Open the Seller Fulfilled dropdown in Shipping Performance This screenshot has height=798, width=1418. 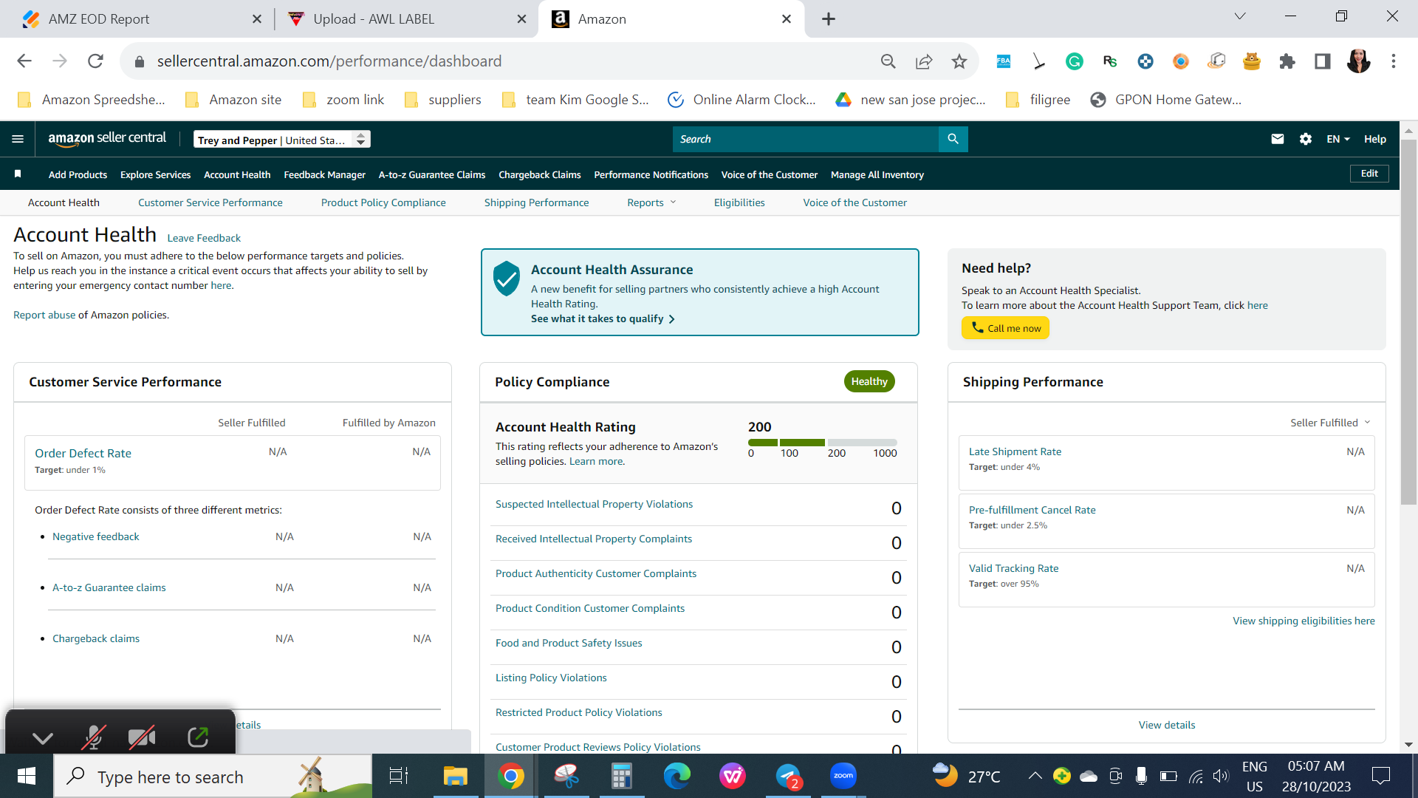tap(1330, 423)
